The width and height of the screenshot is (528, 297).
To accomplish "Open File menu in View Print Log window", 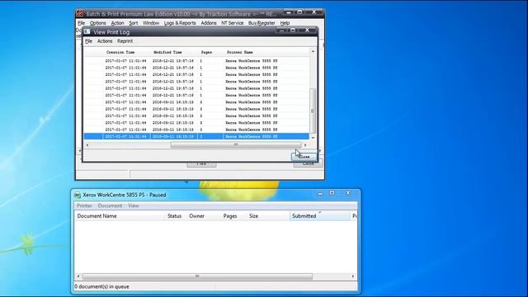I will click(88, 41).
